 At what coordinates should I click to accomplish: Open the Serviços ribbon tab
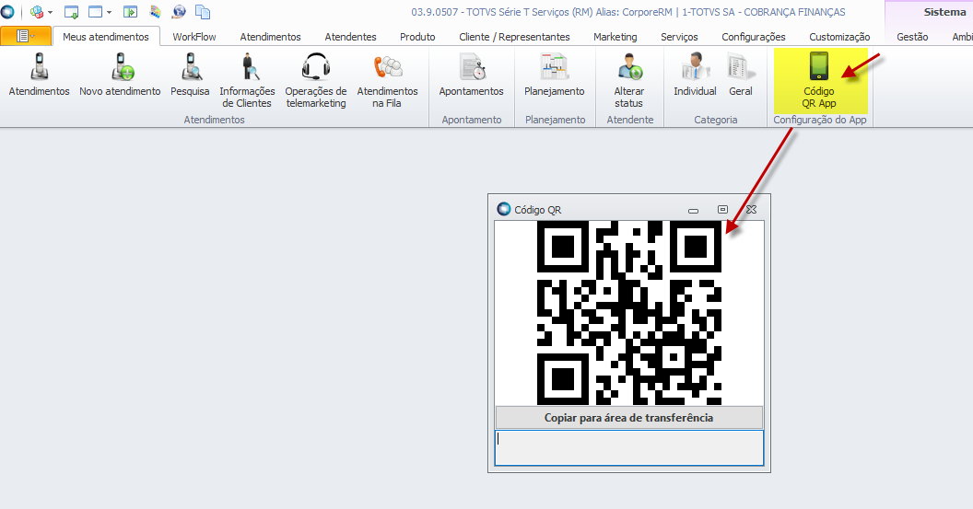click(x=679, y=37)
